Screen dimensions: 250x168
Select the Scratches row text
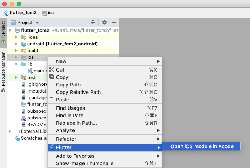coord(34,138)
